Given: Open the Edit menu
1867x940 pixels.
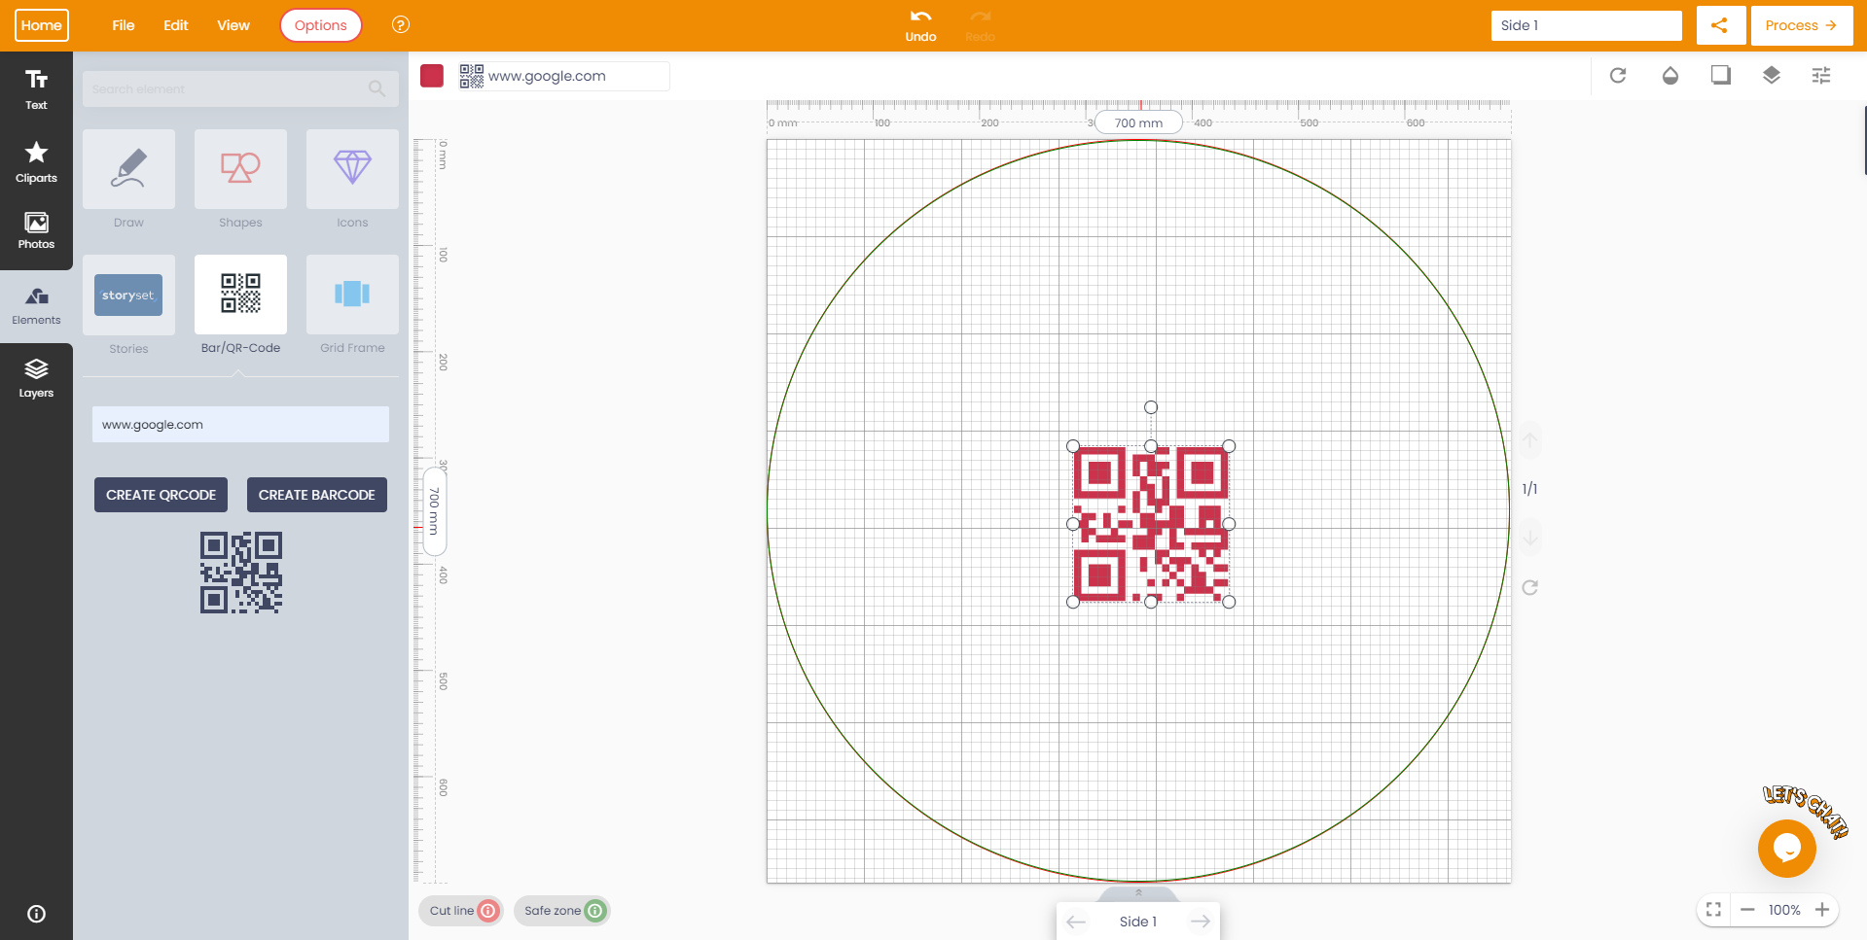Looking at the screenshot, I should pyautogui.click(x=176, y=25).
